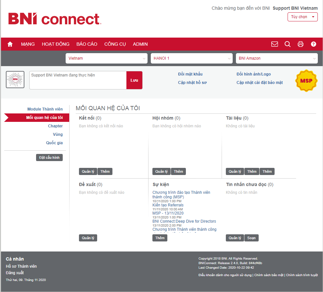The width and height of the screenshot is (323, 292).
Task: Click the Support BNI Vietnam username
Action: [295, 8]
